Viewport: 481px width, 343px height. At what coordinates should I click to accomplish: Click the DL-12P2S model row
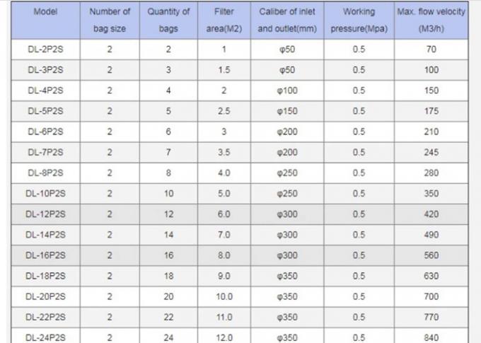[x=240, y=214]
